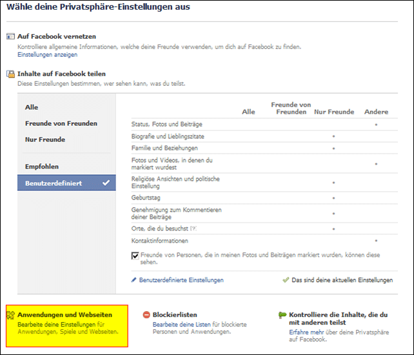The image size is (414, 355).
Task: Click the white checkmark on the Benutzerdefiniert row
Action: pyautogui.click(x=106, y=183)
